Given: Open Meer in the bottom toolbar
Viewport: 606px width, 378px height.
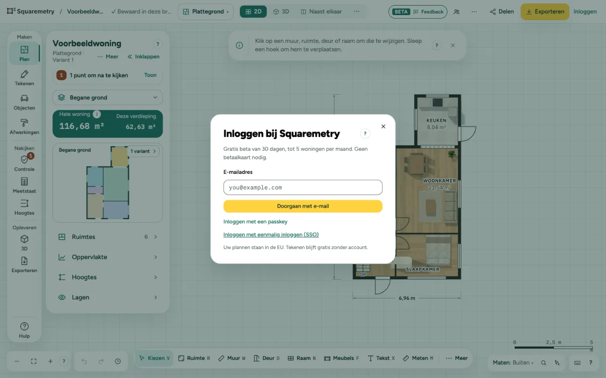Looking at the screenshot, I should [457, 358].
